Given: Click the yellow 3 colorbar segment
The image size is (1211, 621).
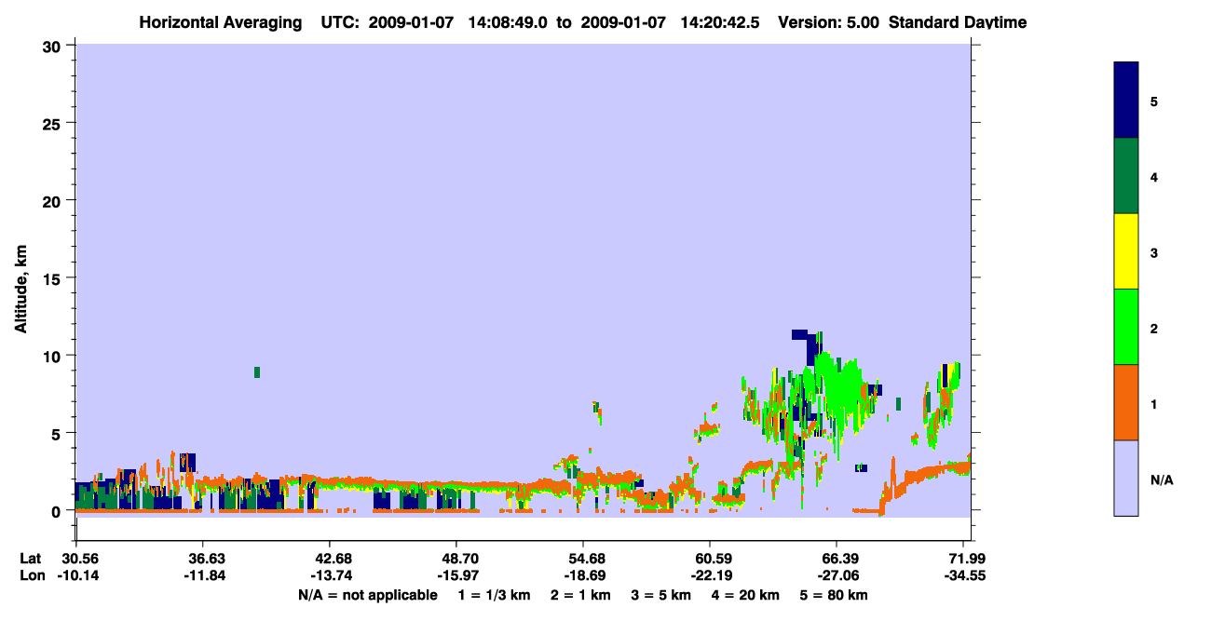Looking at the screenshot, I should point(1126,251).
